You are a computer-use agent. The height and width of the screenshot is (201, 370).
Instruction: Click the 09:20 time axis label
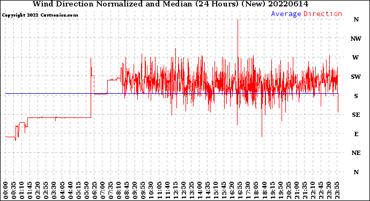tap(135, 190)
